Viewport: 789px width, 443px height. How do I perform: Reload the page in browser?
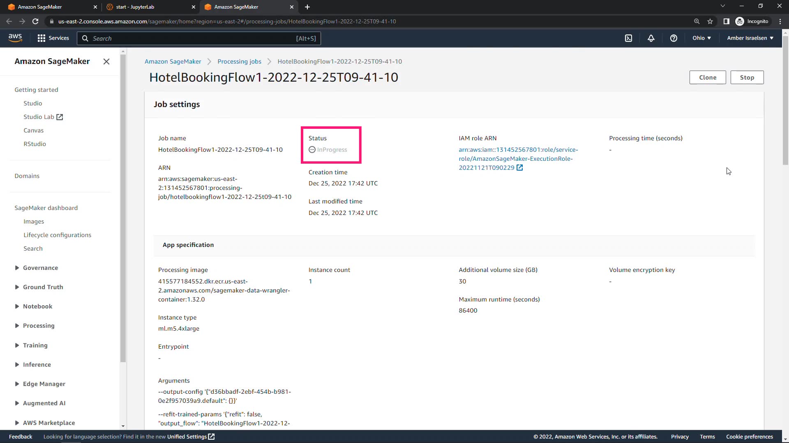coord(35,21)
